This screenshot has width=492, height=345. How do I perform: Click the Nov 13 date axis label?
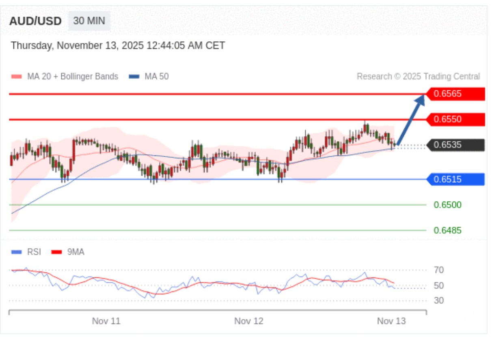(x=391, y=321)
